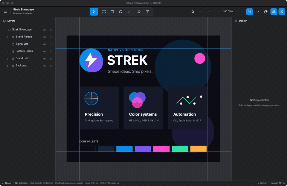
Task: Toggle the Design panel sliders button
Action: (x=282, y=12)
